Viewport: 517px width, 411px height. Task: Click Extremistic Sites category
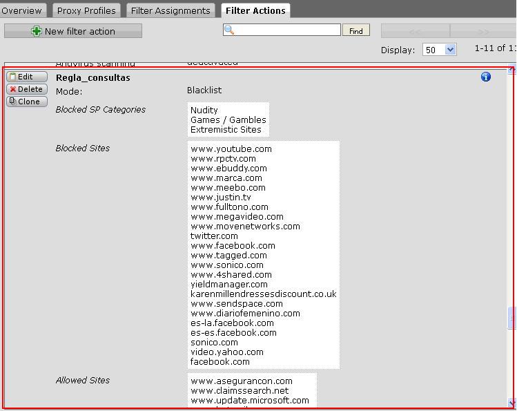(226, 130)
